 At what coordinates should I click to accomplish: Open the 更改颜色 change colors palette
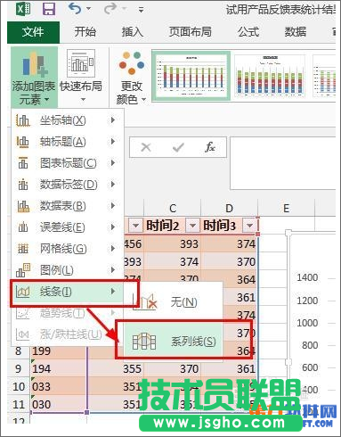pos(131,78)
